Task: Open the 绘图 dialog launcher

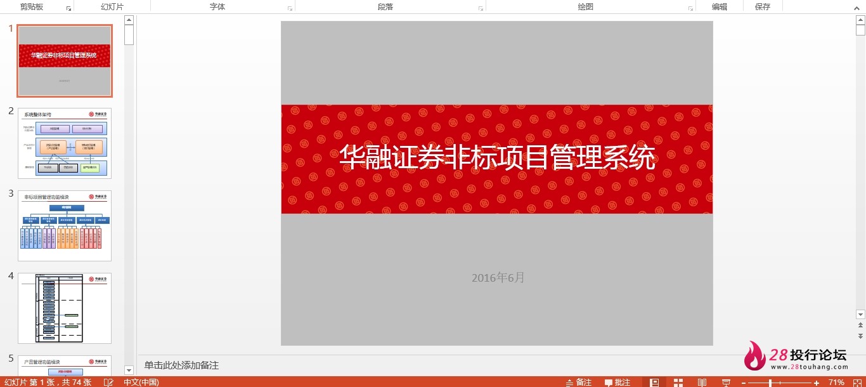Action: (x=690, y=8)
